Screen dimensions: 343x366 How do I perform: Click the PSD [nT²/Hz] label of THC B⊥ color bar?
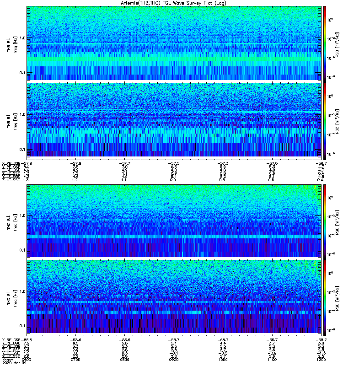pos(338,222)
